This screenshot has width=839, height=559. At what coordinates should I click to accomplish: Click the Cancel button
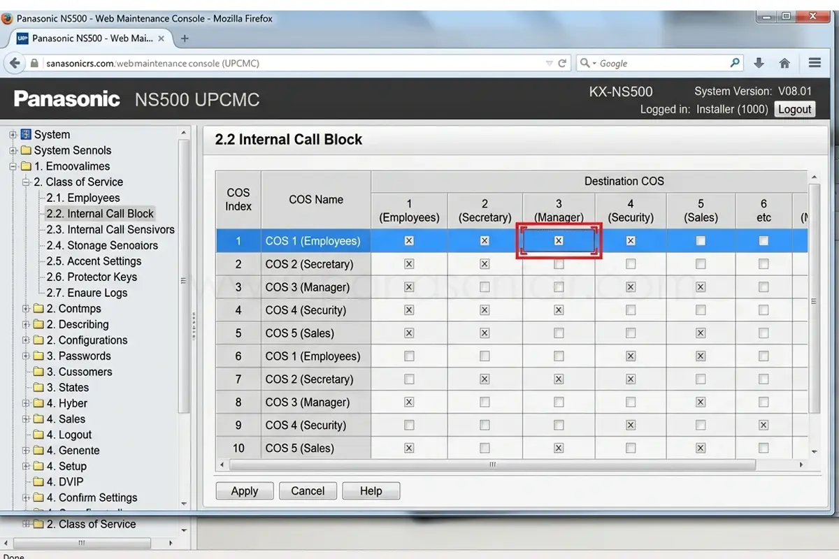(308, 491)
